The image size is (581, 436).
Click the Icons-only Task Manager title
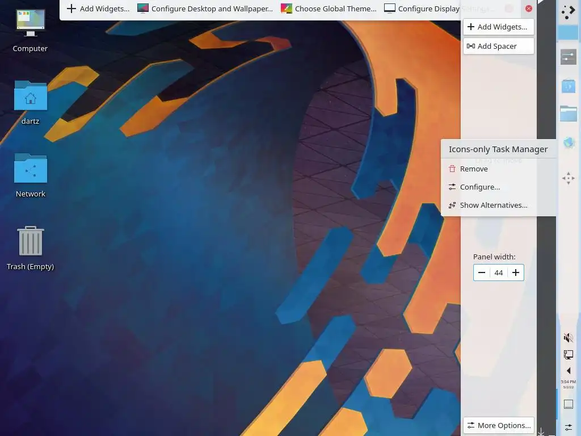498,149
